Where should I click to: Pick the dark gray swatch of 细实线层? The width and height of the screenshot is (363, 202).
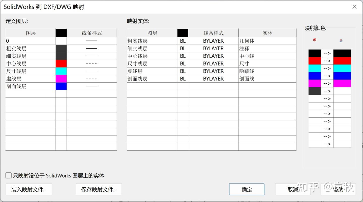click(x=61, y=56)
